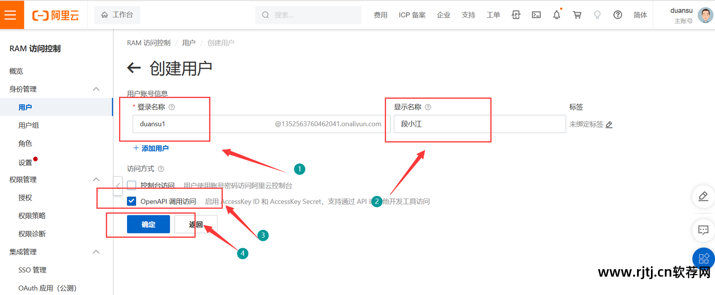
Task: Click the RAM 访问控制 sidebar title
Action: point(35,49)
